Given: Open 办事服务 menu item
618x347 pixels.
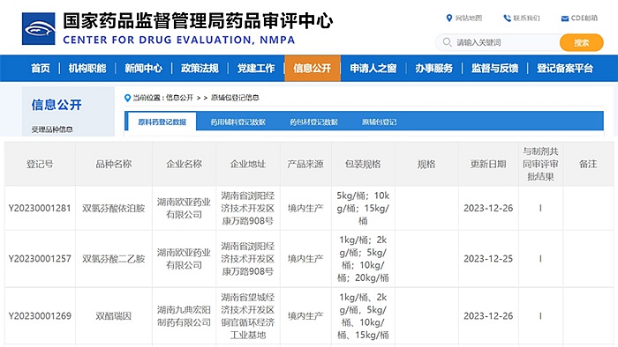Looking at the screenshot, I should pos(434,69).
